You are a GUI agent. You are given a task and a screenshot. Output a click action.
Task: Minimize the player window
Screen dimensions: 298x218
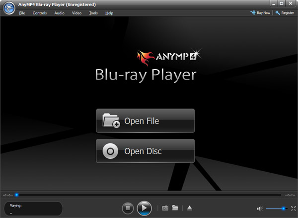pos(274,3)
